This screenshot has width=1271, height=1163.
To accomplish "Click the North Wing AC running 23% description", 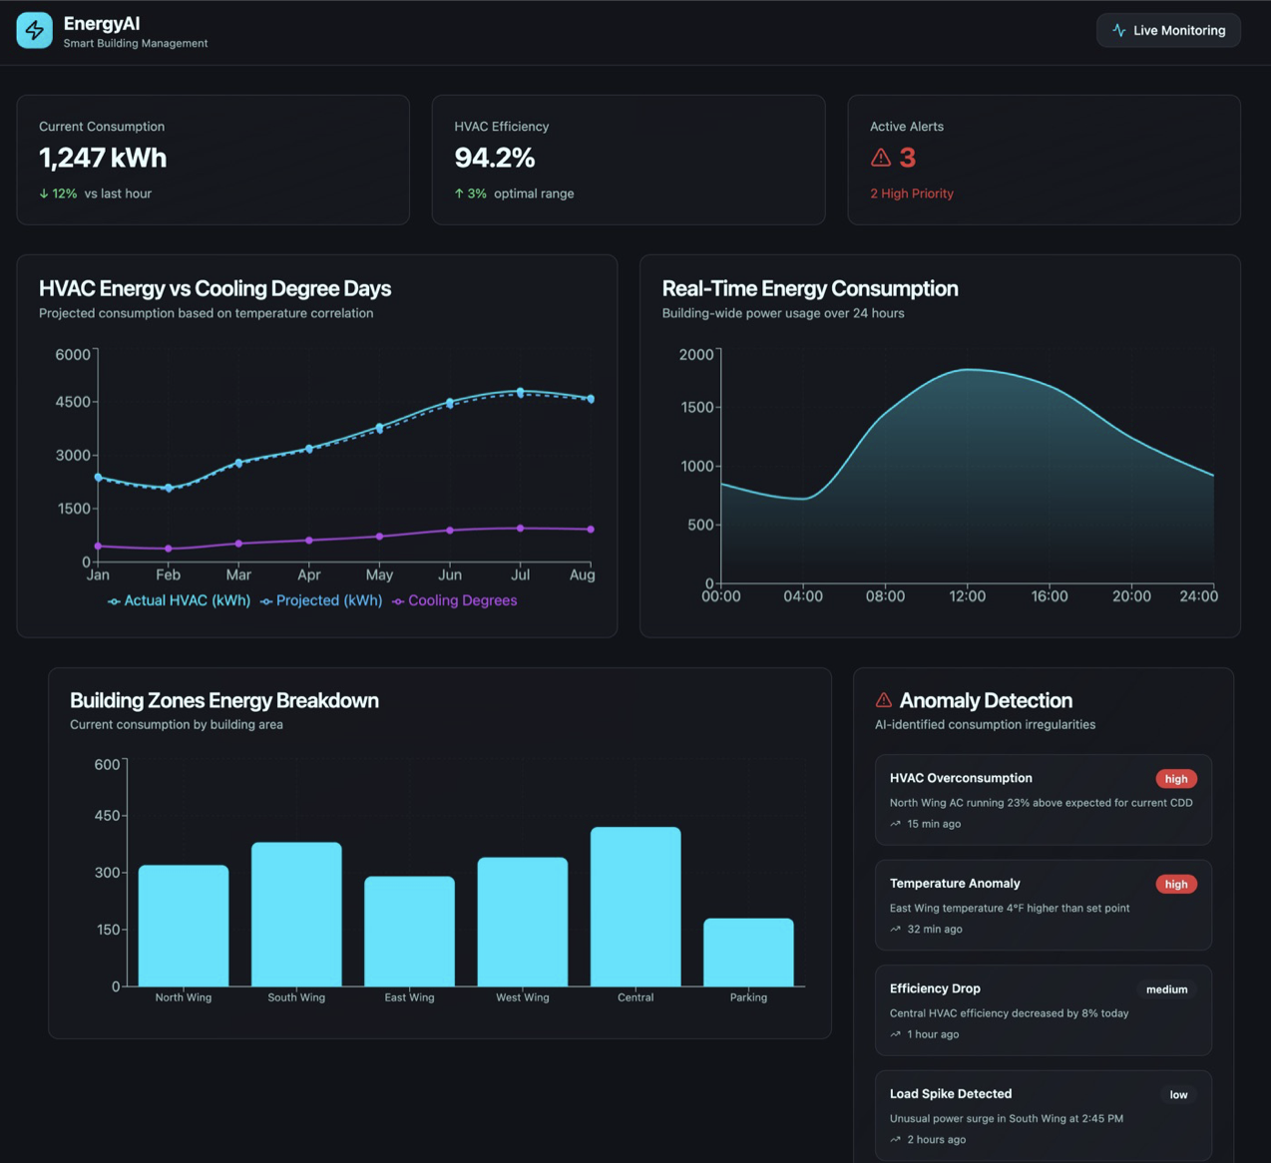I will 1041,803.
